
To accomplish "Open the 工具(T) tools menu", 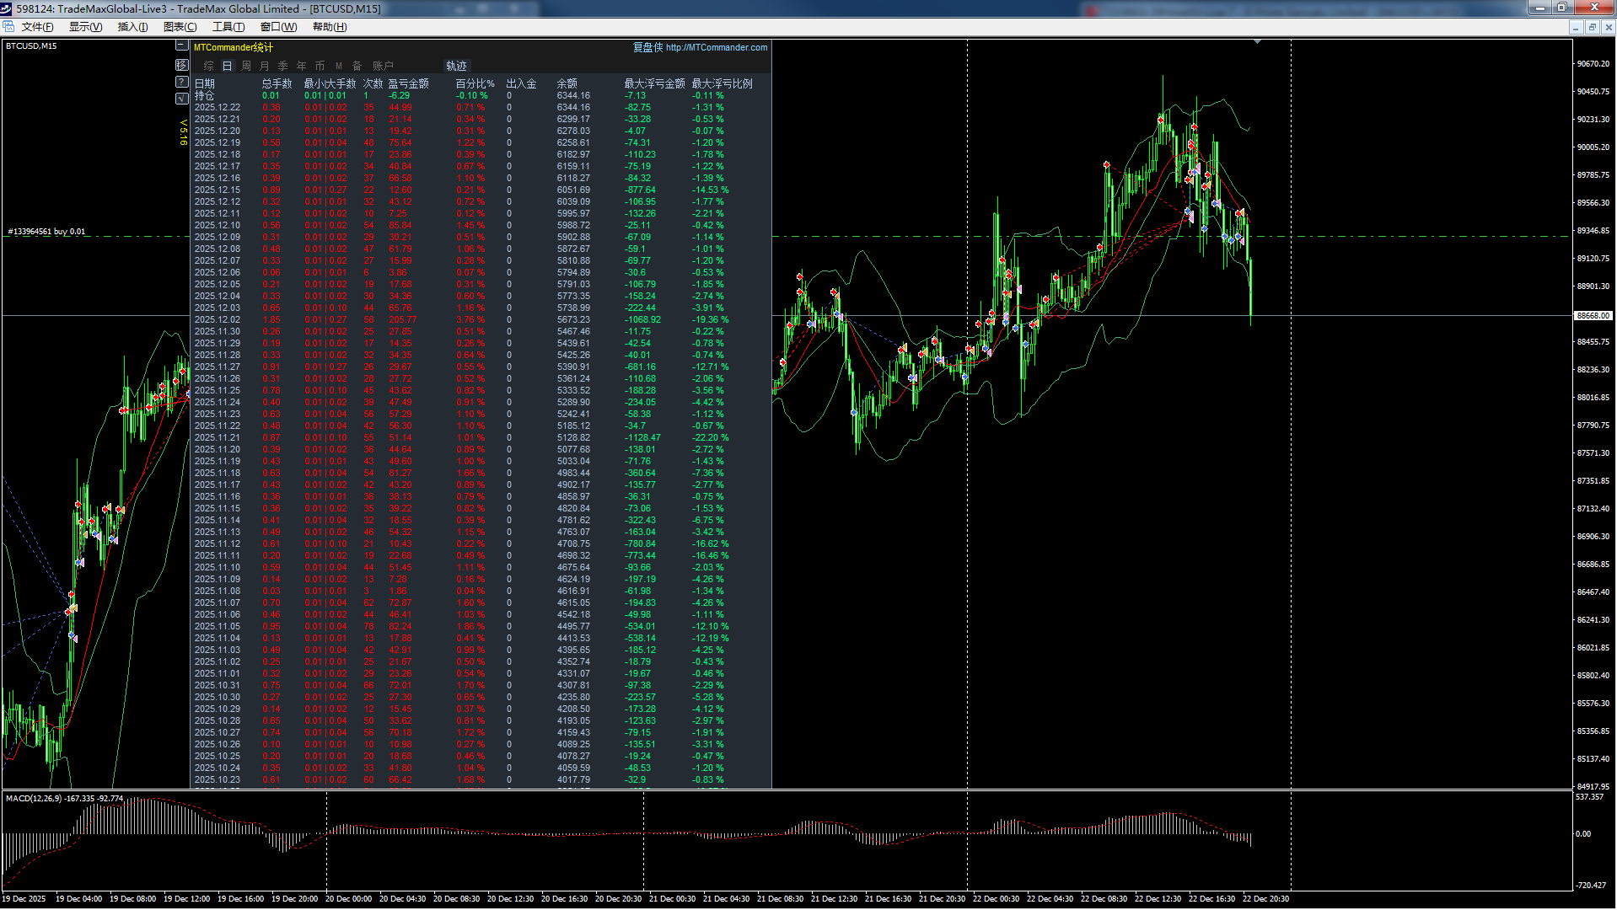I will click(x=228, y=27).
